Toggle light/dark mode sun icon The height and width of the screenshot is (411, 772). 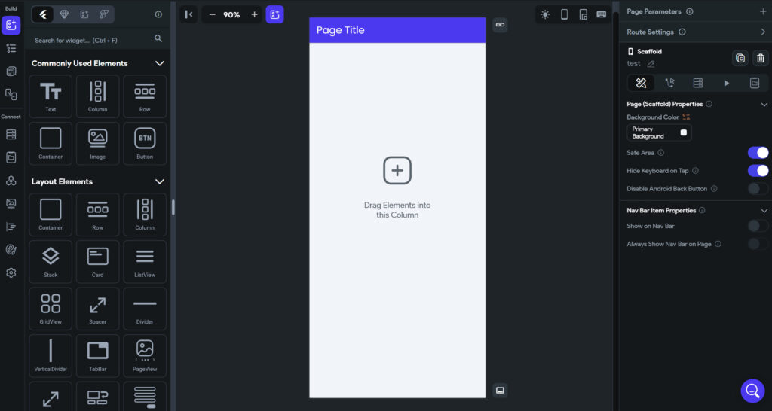(x=545, y=14)
